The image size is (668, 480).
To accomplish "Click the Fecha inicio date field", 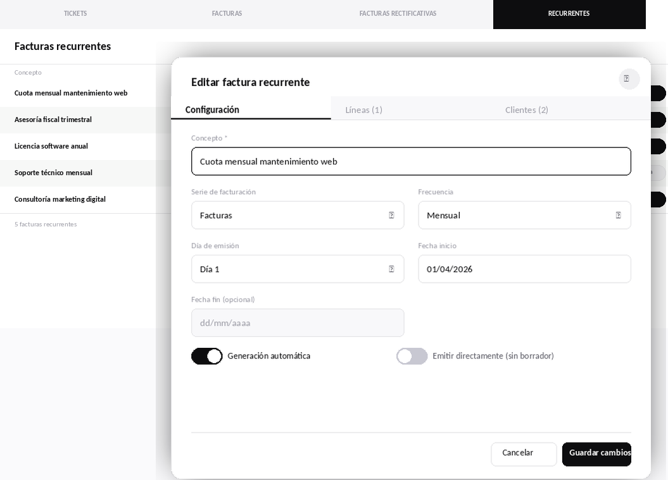I will click(x=524, y=269).
